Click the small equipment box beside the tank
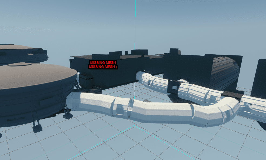The image size is (266, 160). click(86, 81)
